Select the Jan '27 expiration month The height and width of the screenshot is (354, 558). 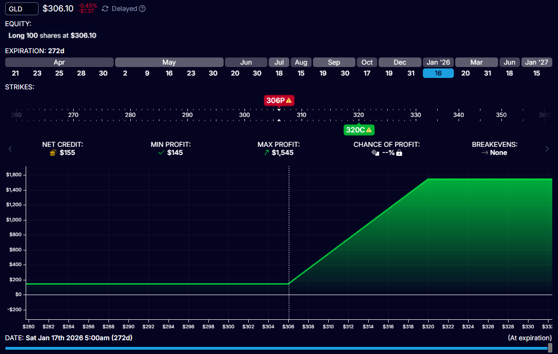[537, 62]
